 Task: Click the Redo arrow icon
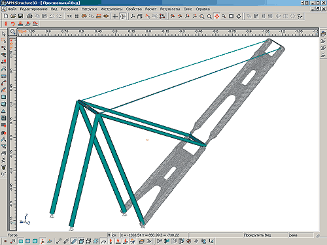[x=59, y=16]
